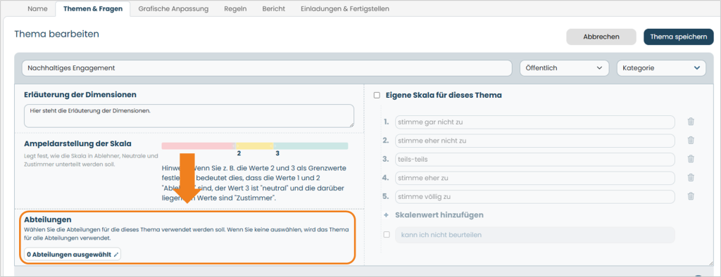Delete scale value 'stimme eher nicht zu' trash icon

click(690, 141)
